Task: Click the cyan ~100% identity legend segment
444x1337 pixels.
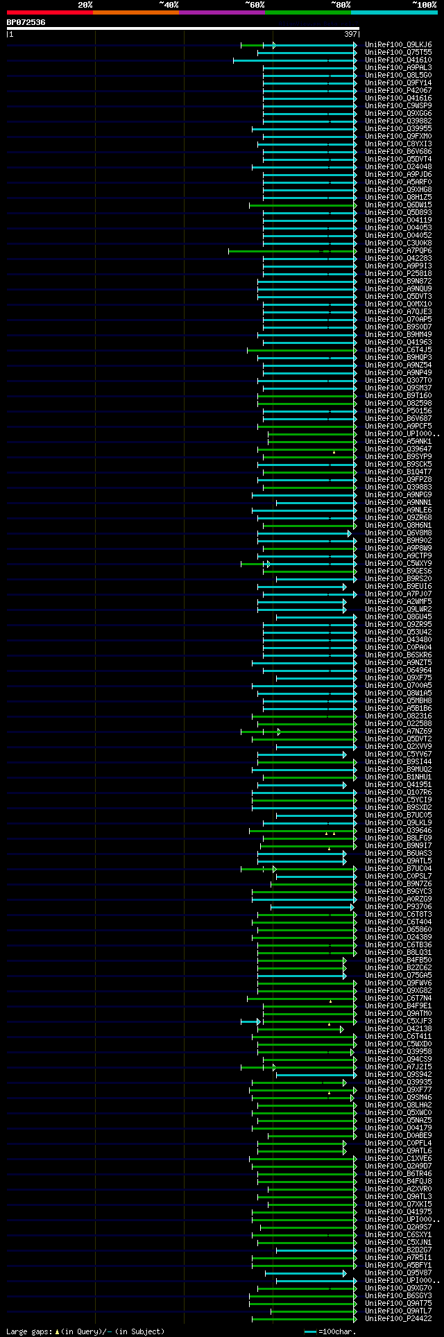Action: coord(394,12)
